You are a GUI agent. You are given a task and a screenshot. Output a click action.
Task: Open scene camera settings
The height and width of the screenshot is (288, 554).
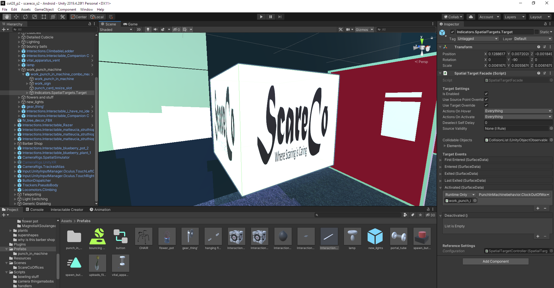pos(348,29)
